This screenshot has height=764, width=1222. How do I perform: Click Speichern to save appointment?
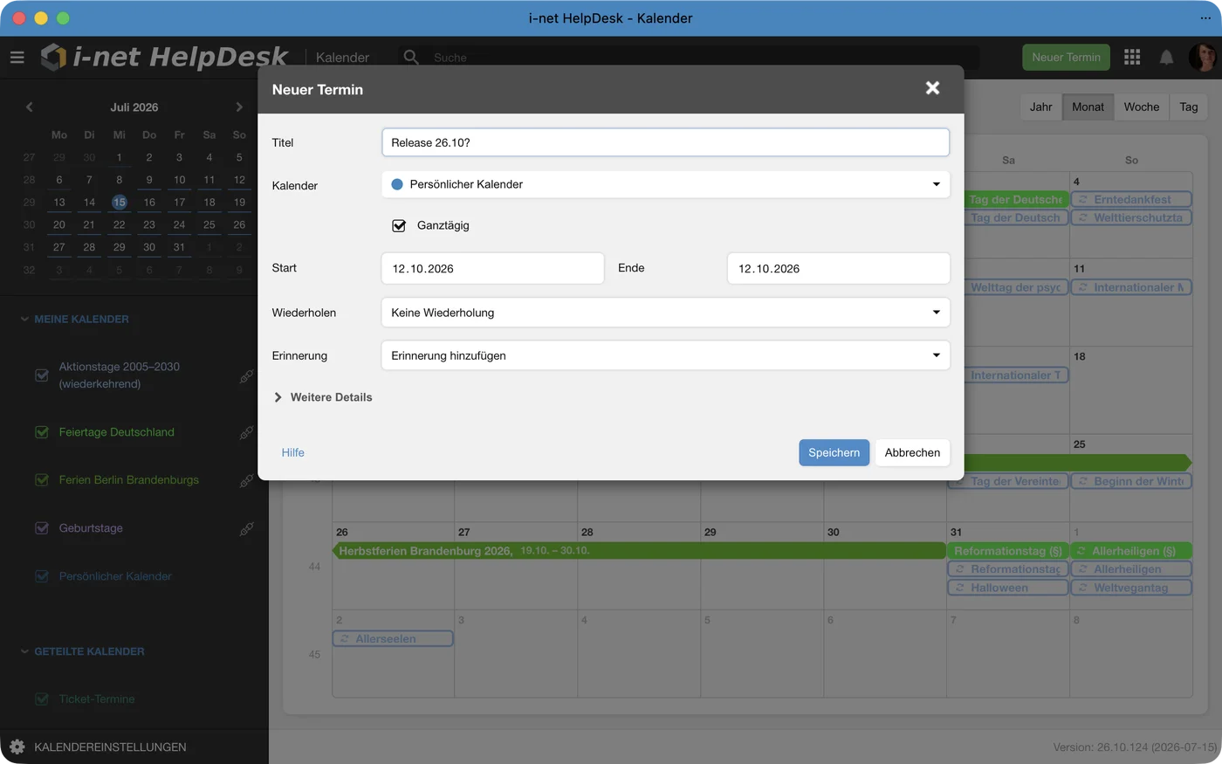pyautogui.click(x=834, y=452)
